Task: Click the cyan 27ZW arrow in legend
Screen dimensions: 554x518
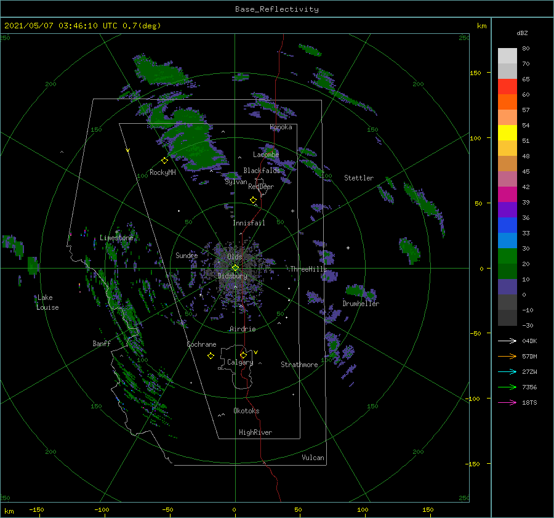Action: click(507, 371)
